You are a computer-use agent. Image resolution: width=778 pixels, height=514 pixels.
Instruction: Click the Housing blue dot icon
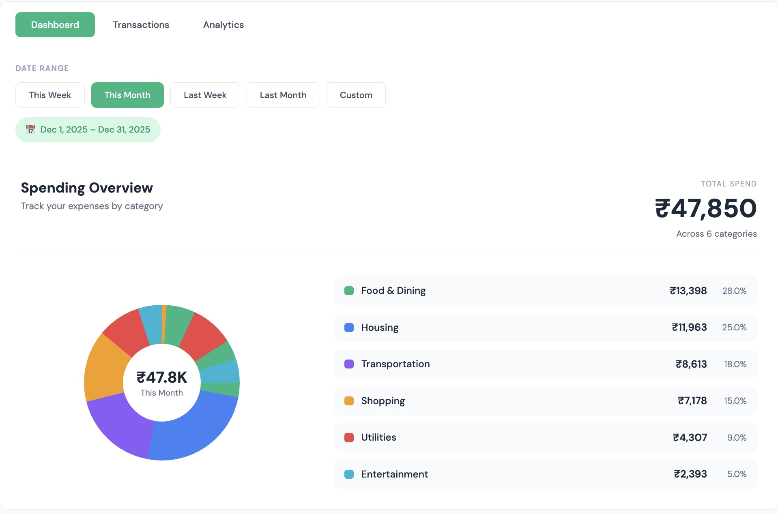tap(349, 327)
